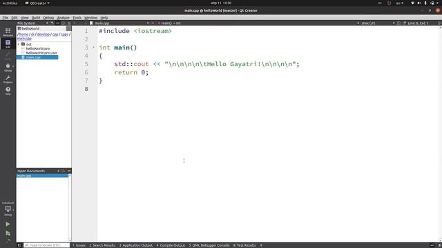Image resolution: width=442 pixels, height=248 pixels.
Task: Follow the 'develop' breadcrumb link
Action: pyautogui.click(x=43, y=34)
